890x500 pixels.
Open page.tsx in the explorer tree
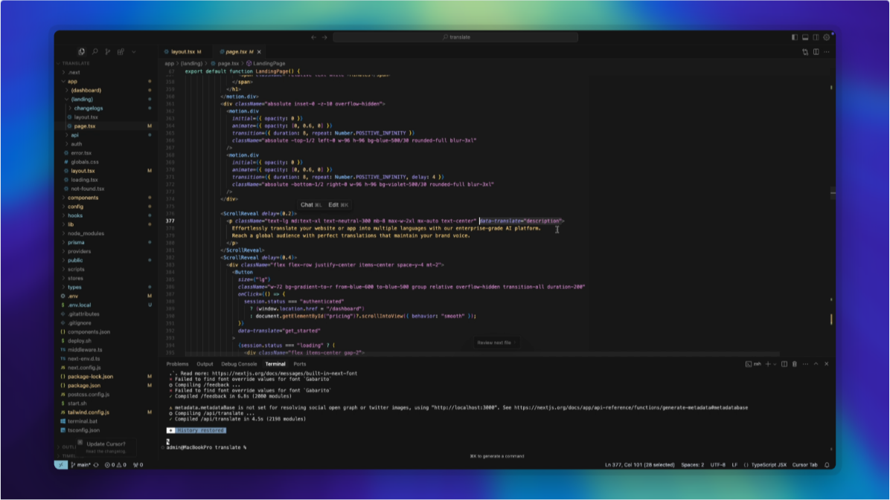click(x=85, y=126)
